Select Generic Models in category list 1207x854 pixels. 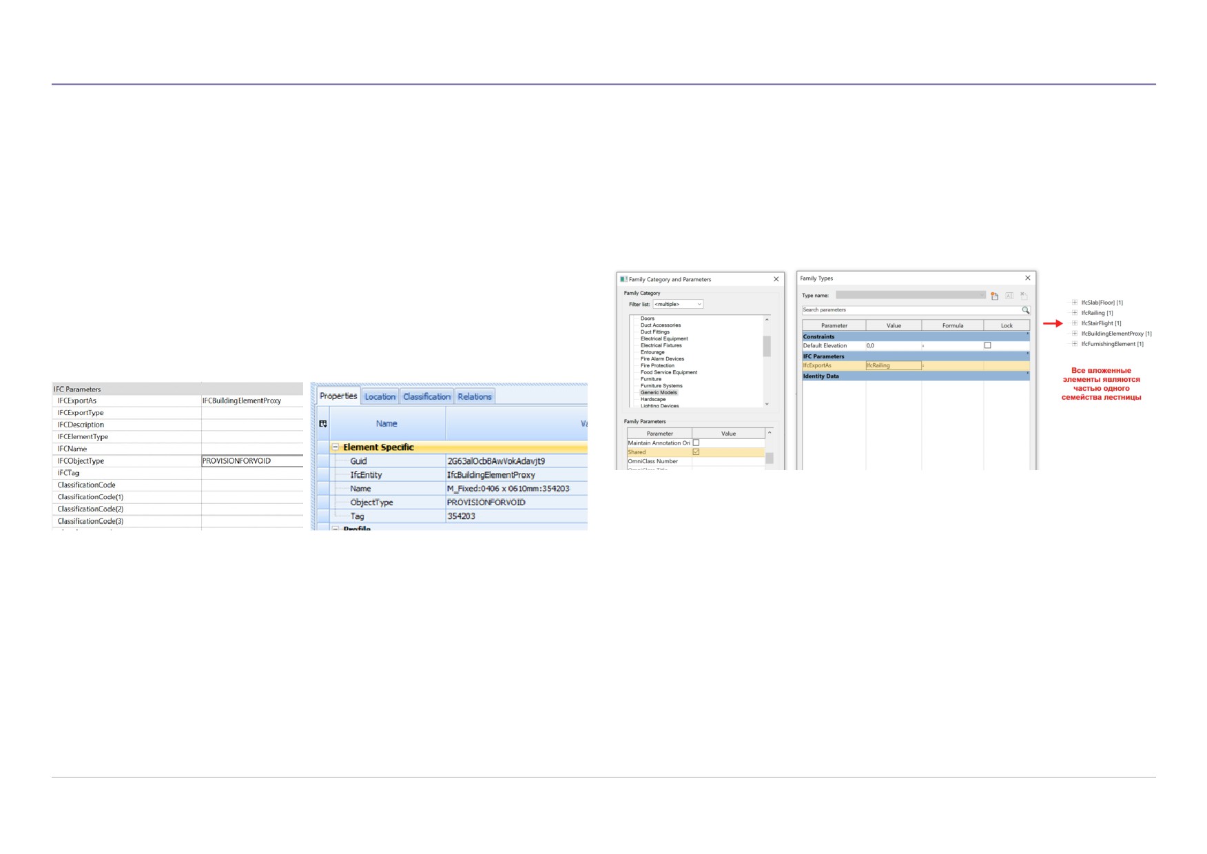coord(659,393)
